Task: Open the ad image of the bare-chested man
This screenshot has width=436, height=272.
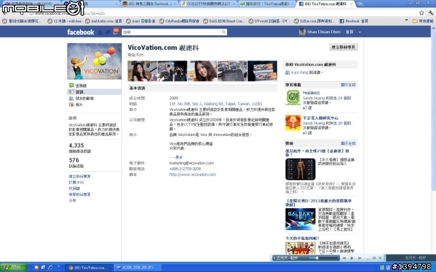Action: pos(300,169)
